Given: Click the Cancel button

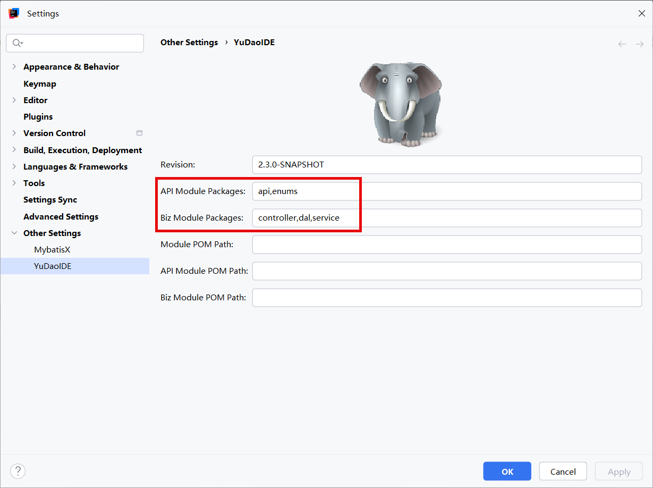Looking at the screenshot, I should click(563, 472).
